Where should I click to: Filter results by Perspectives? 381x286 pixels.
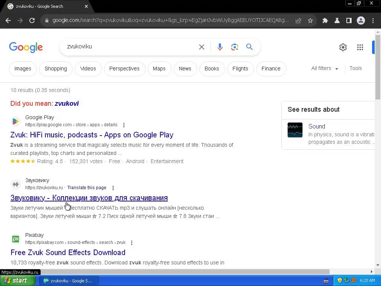pyautogui.click(x=124, y=69)
